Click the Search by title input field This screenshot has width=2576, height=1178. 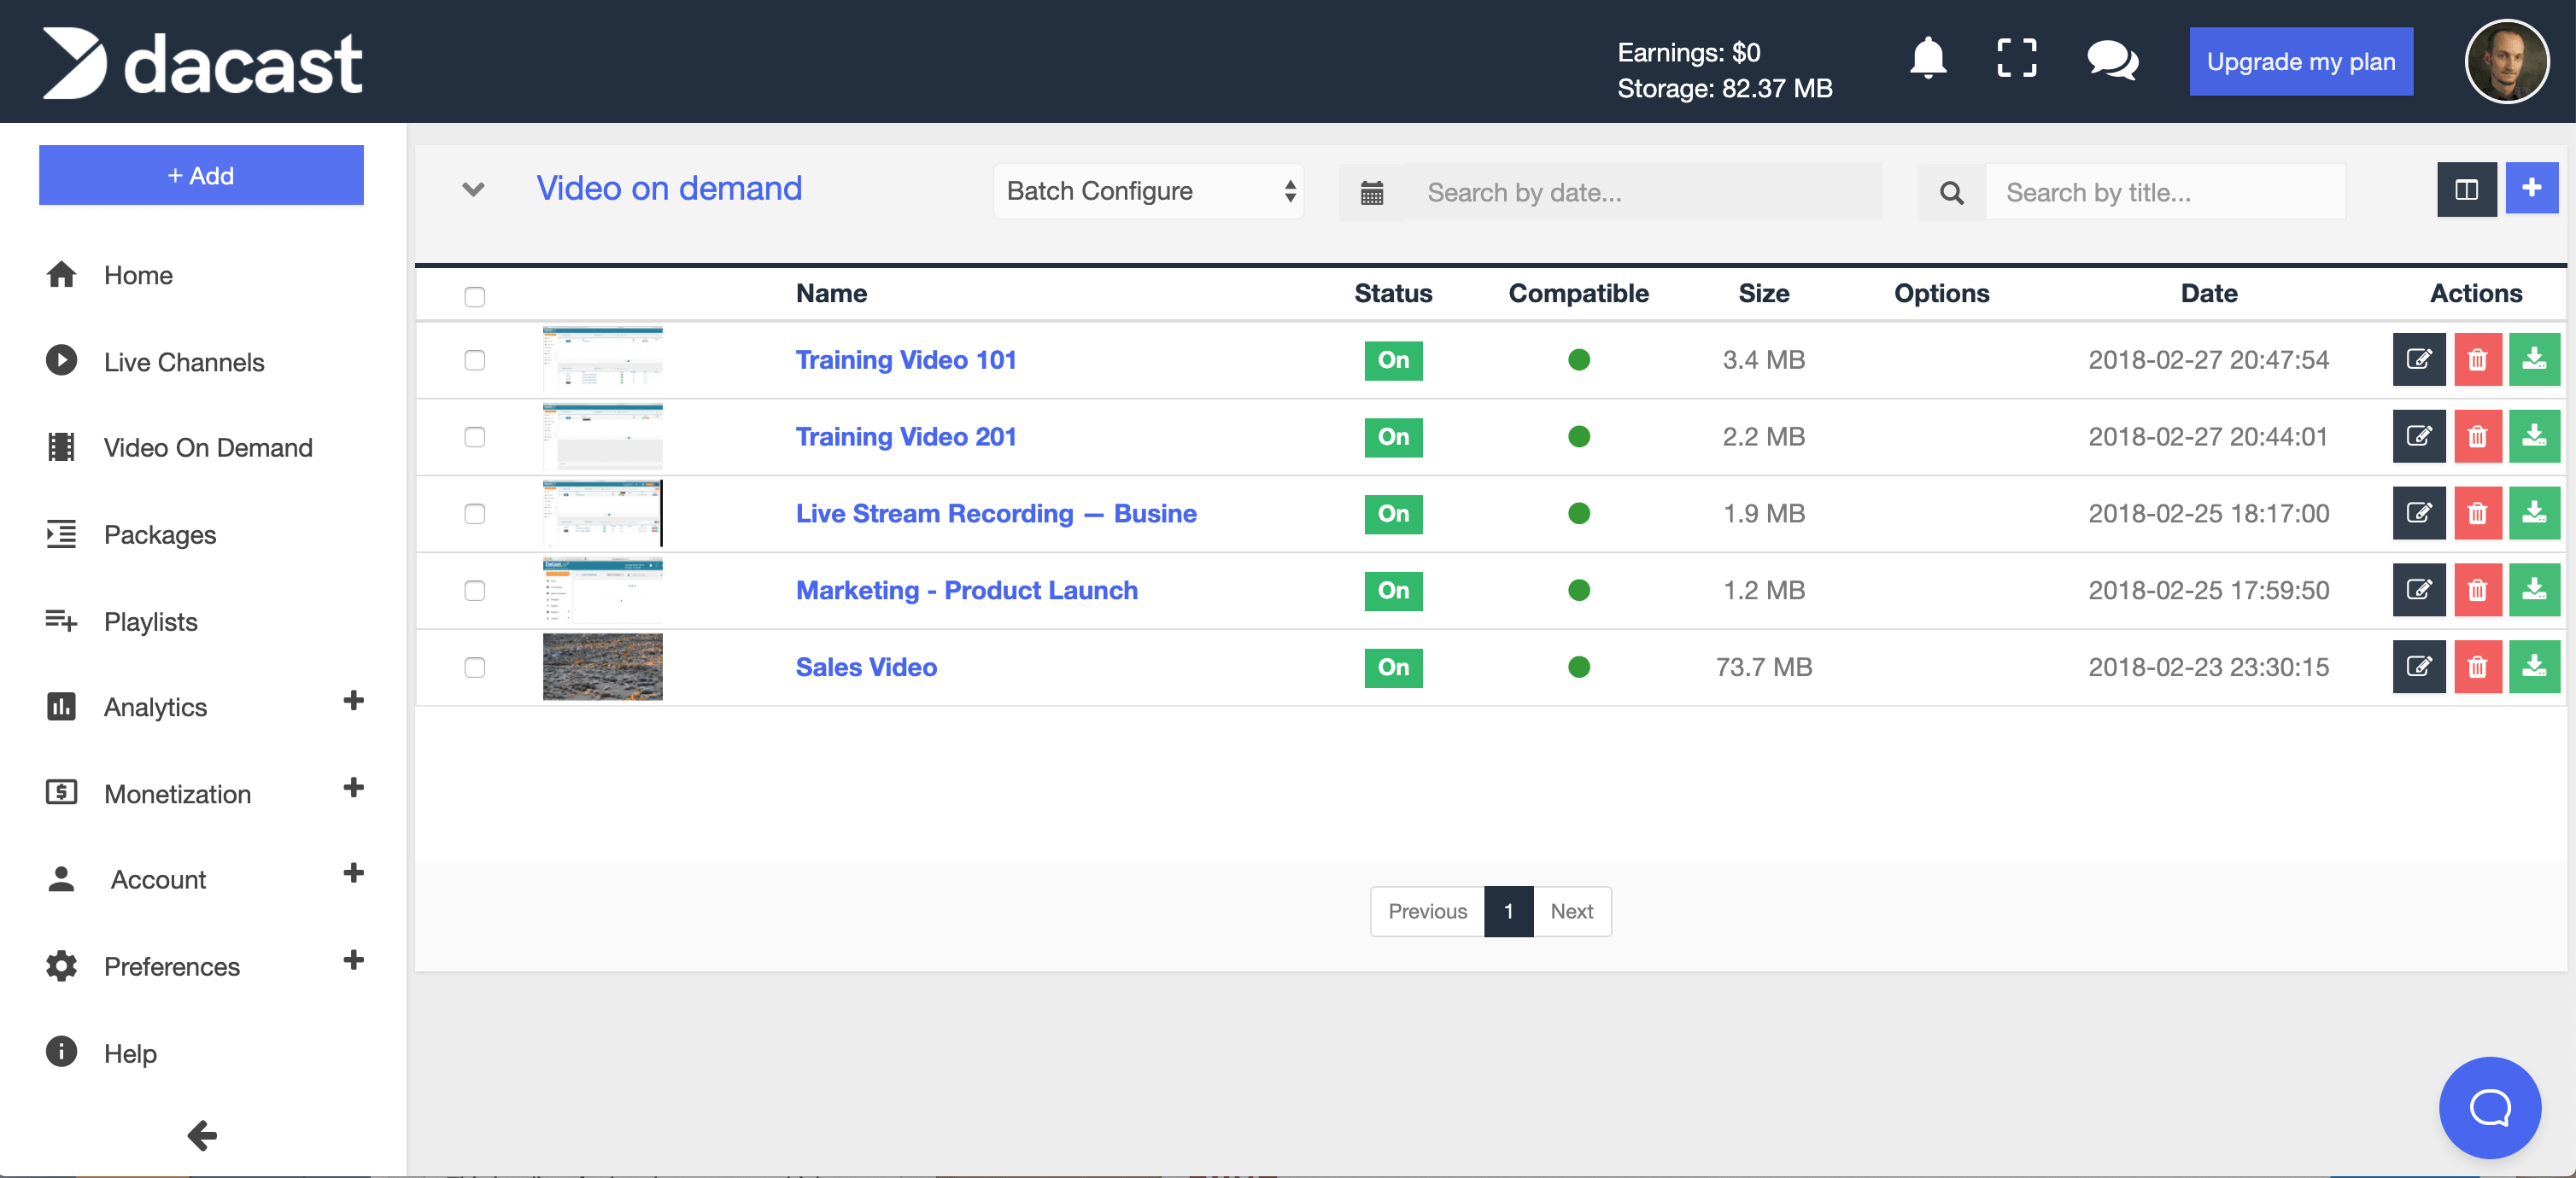click(x=2167, y=192)
